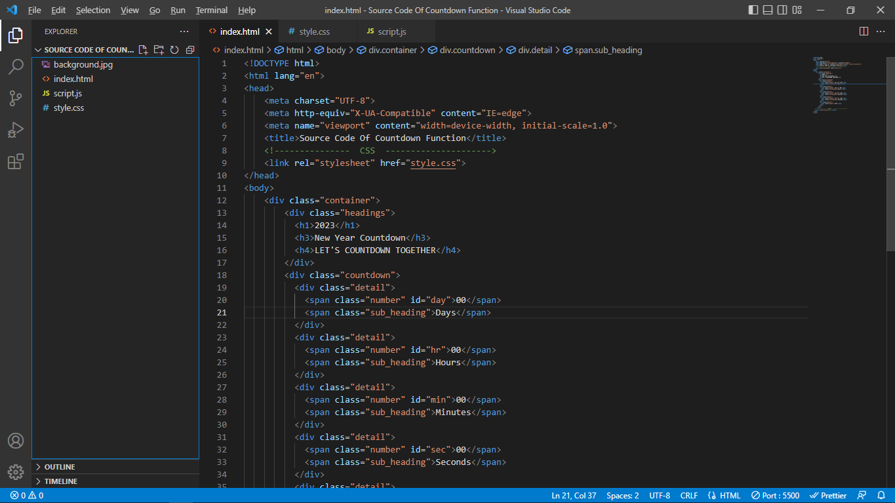Click the New File icon in Explorer

[x=143, y=50]
